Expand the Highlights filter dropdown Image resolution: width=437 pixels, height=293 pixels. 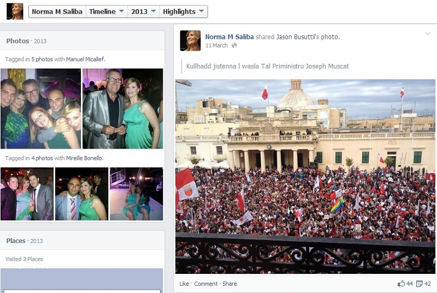[x=184, y=11]
